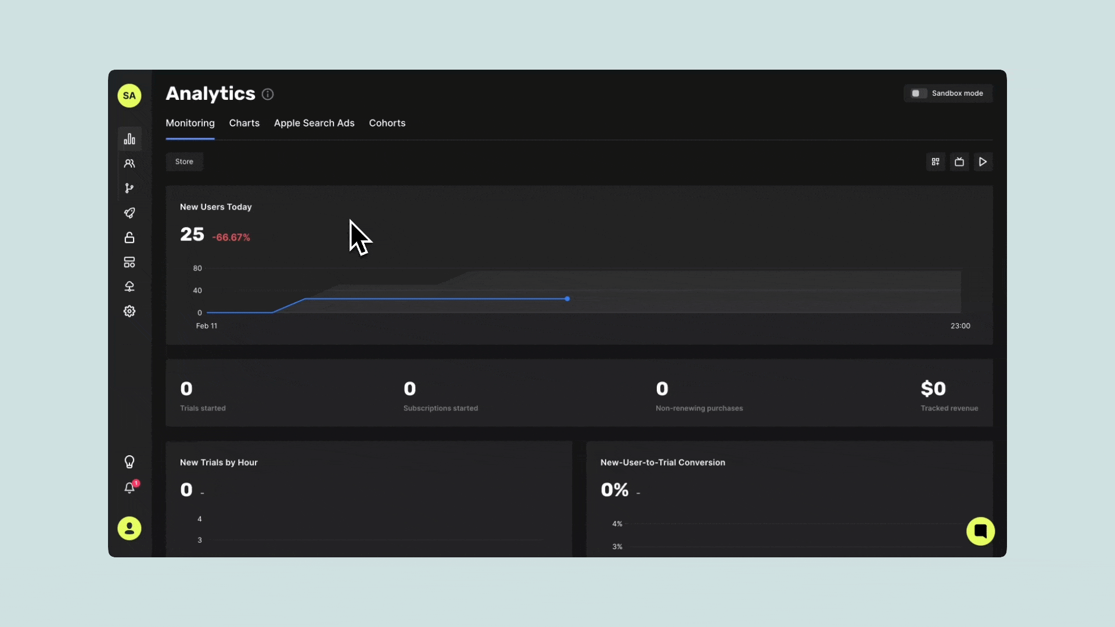Screen dimensions: 1115x627
Task: Click the padlock sidebar icon
Action: (x=130, y=237)
